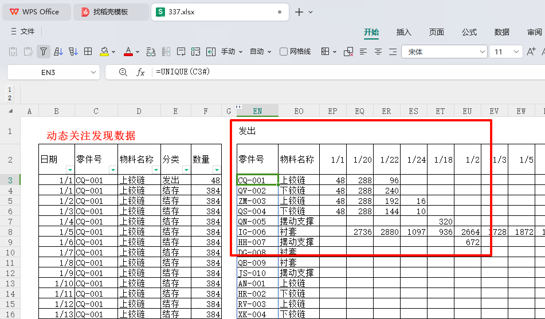
Task: Open insert function fx button
Action: coord(140,72)
